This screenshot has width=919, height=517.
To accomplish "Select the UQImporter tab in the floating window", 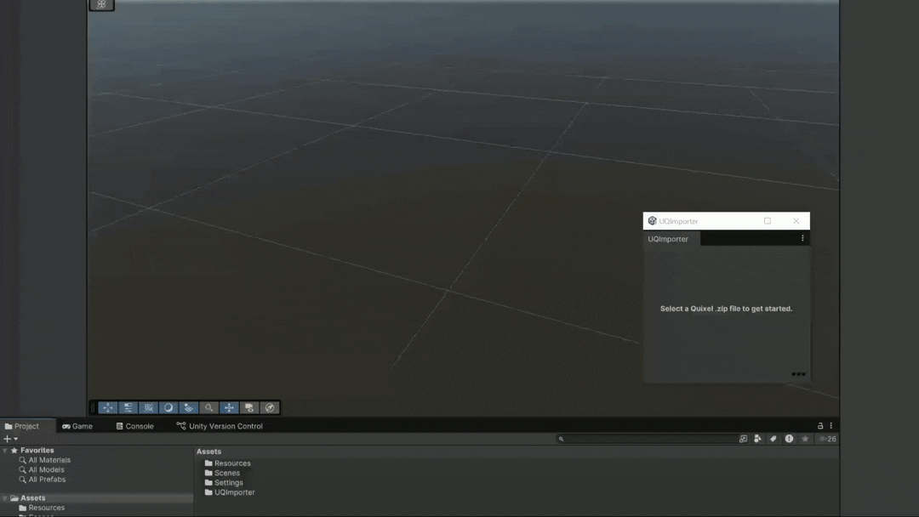I will tap(668, 239).
